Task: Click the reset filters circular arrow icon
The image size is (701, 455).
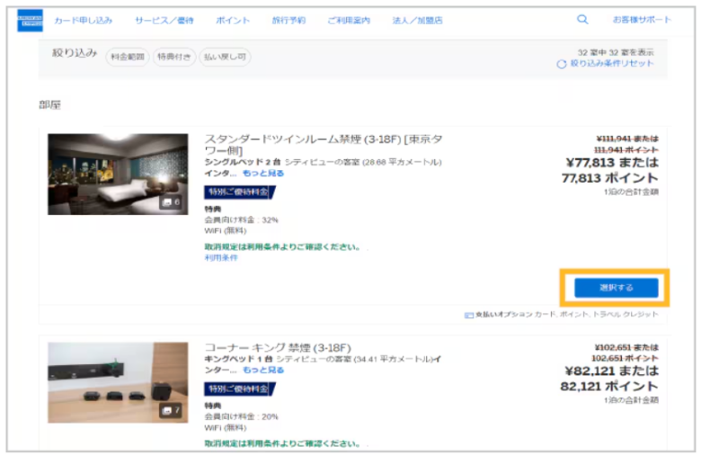Action: (x=561, y=64)
